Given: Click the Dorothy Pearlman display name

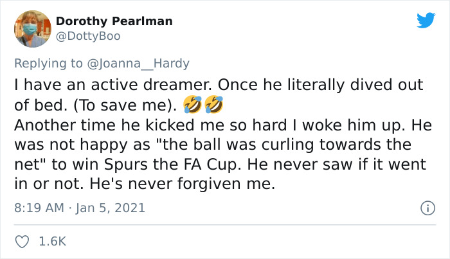Looking at the screenshot, I should tap(114, 21).
